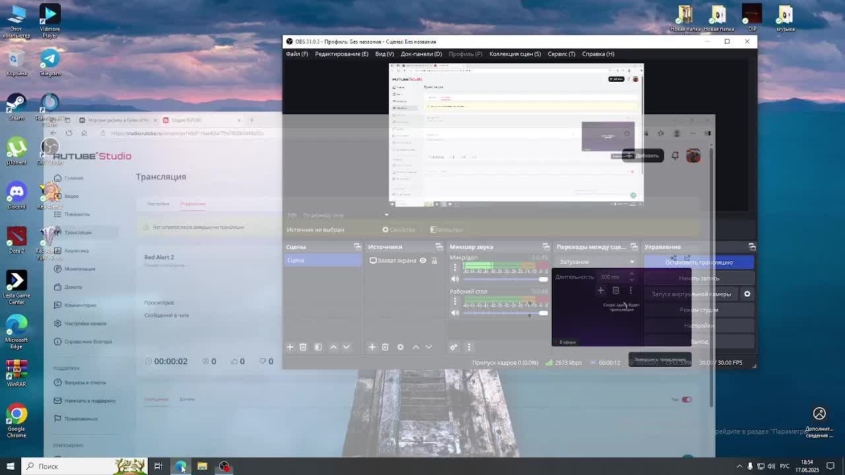This screenshot has height=475, width=845.
Task: Increase transition duration with the up arrow
Action: pos(632,274)
